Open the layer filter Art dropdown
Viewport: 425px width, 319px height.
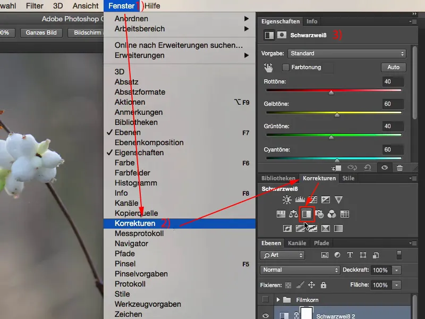[282, 255]
